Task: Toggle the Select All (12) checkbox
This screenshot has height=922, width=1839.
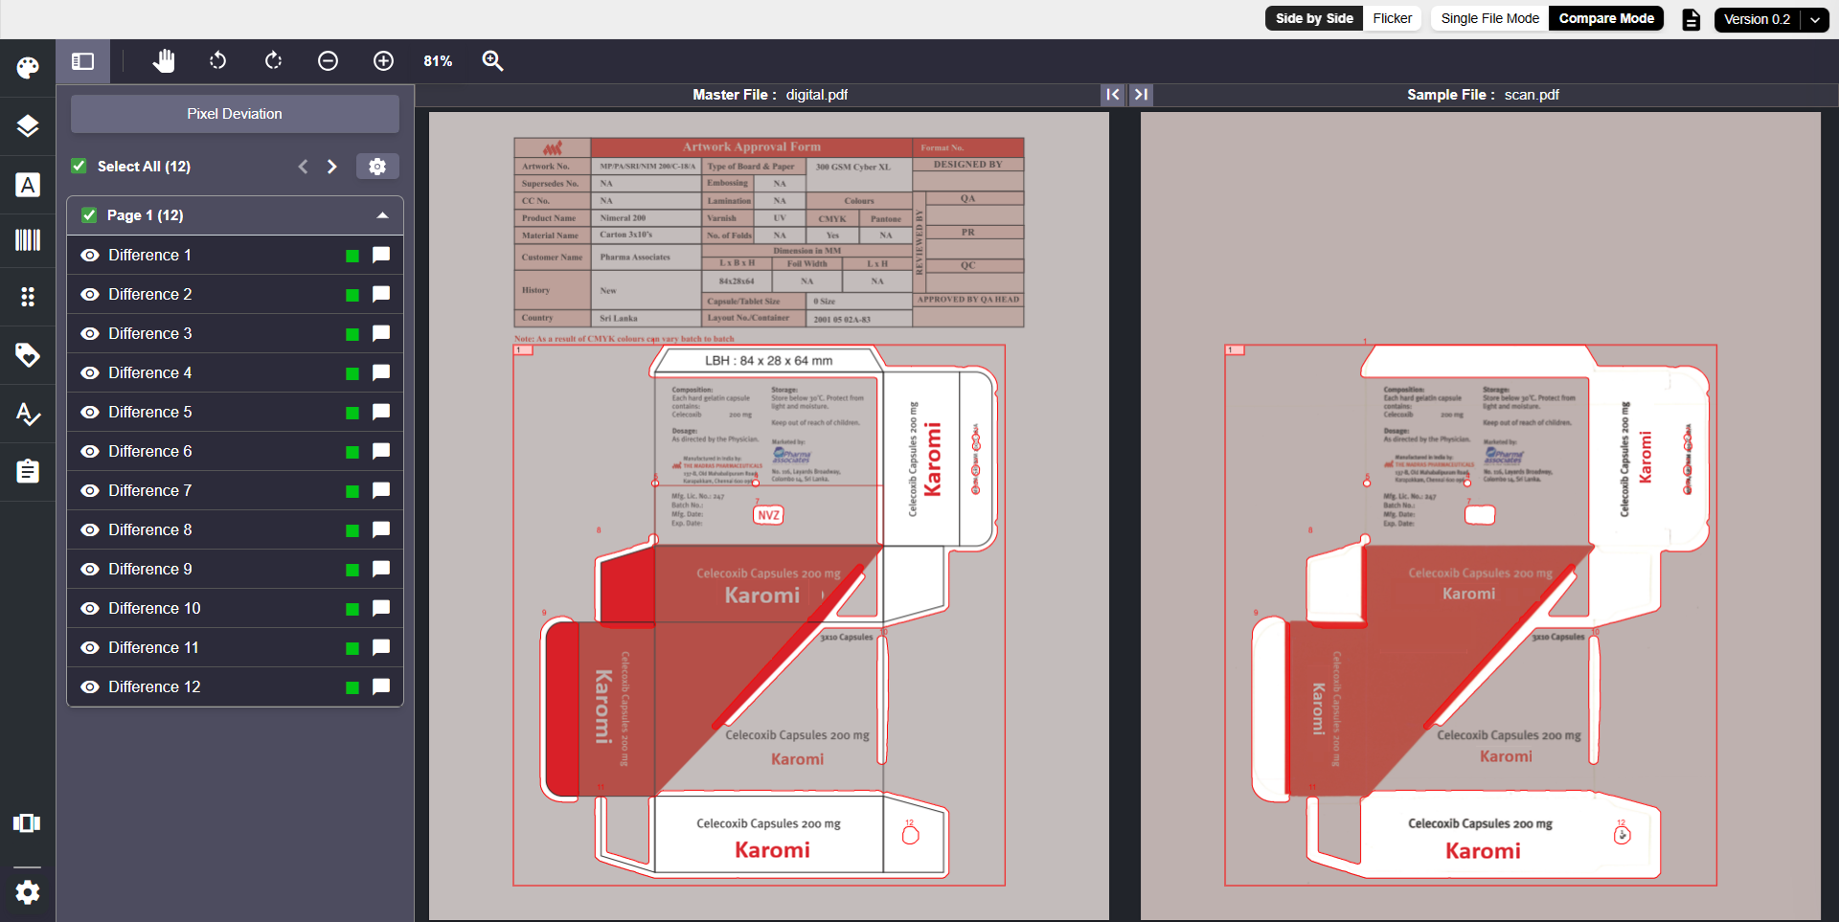Action: (x=79, y=167)
